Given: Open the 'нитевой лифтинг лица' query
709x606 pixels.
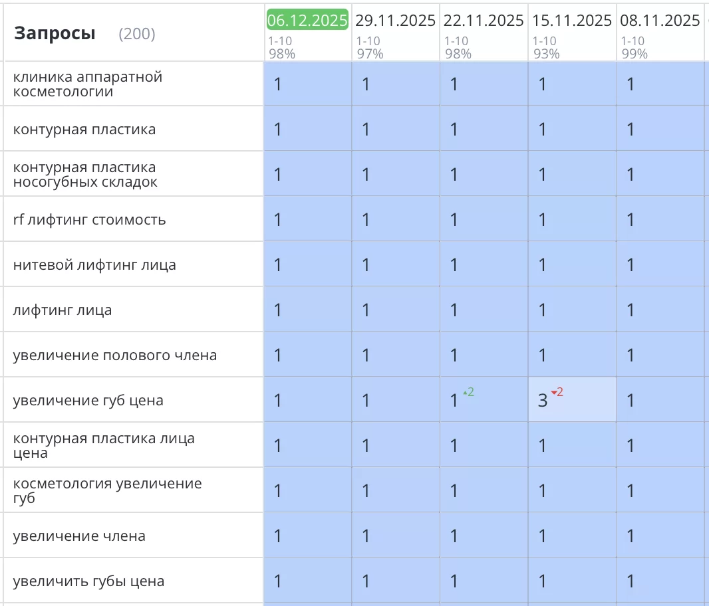Looking at the screenshot, I should (x=94, y=264).
